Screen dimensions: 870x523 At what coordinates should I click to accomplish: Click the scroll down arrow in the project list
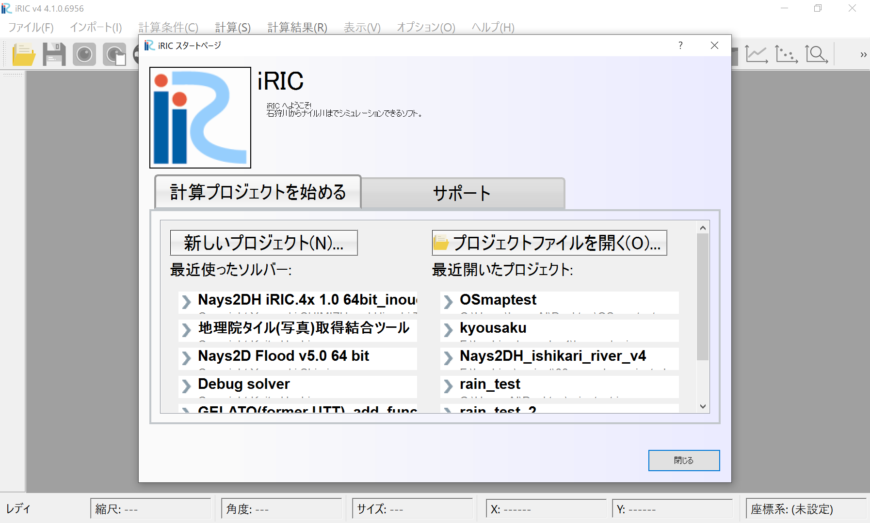(703, 406)
